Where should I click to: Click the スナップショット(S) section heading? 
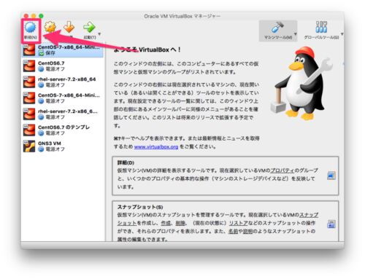[140, 207]
